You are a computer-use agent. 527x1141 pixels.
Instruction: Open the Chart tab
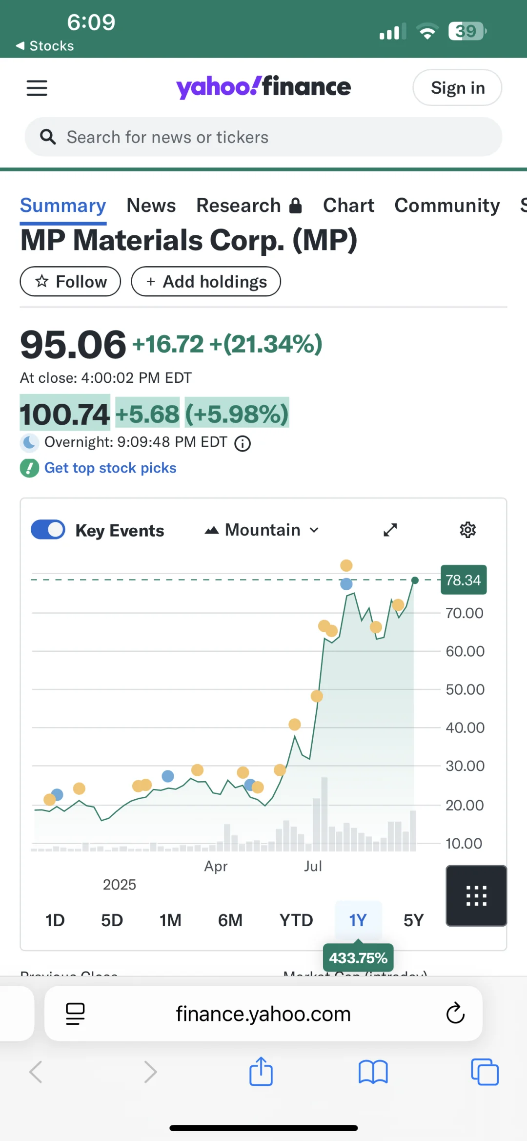[x=348, y=206]
